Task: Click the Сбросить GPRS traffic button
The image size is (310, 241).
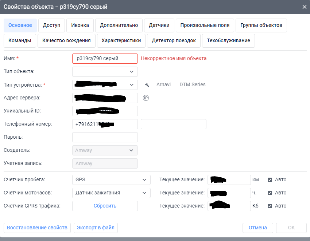Action: (x=105, y=206)
